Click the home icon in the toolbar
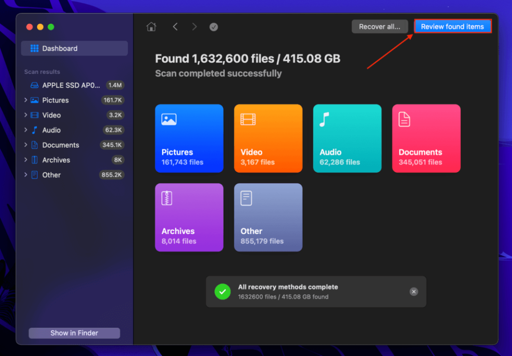512x356 pixels. pyautogui.click(x=151, y=26)
